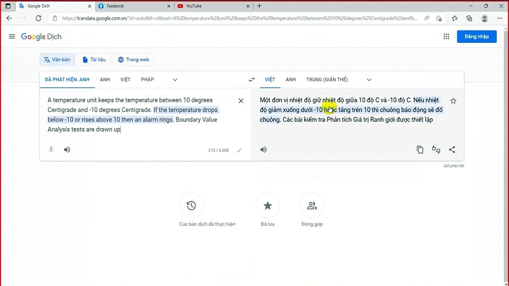Select TRUNG (GIẢN THỂ) target language
Viewport: 509px width, 286px height.
[x=327, y=80]
